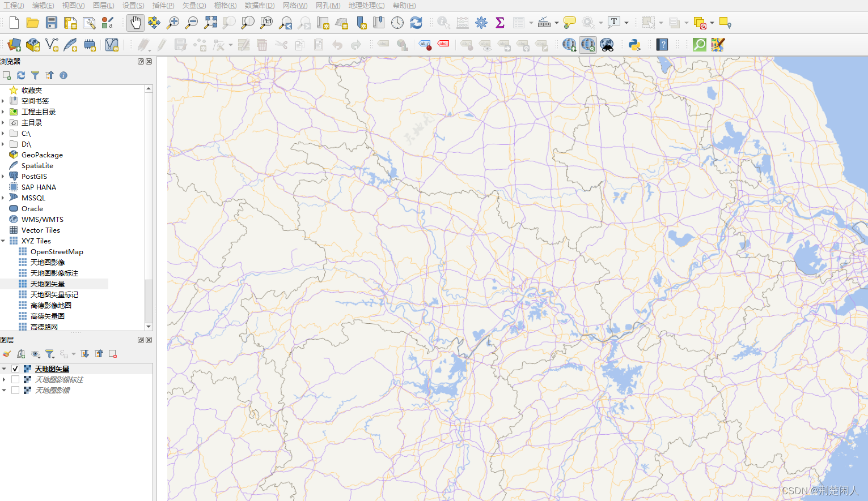Open Layer Styling brush icon in layers panel
The image size is (868, 501).
7,354
